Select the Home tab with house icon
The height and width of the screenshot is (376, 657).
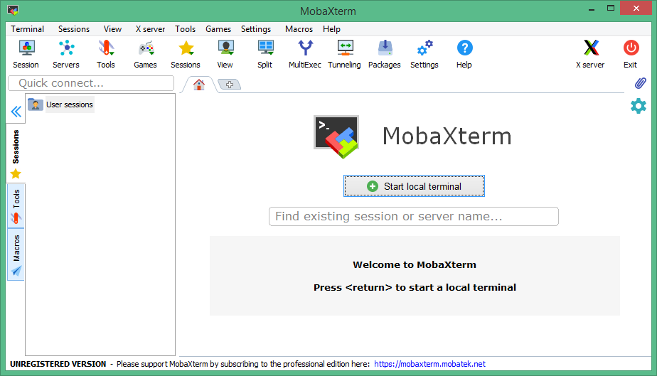pyautogui.click(x=199, y=84)
